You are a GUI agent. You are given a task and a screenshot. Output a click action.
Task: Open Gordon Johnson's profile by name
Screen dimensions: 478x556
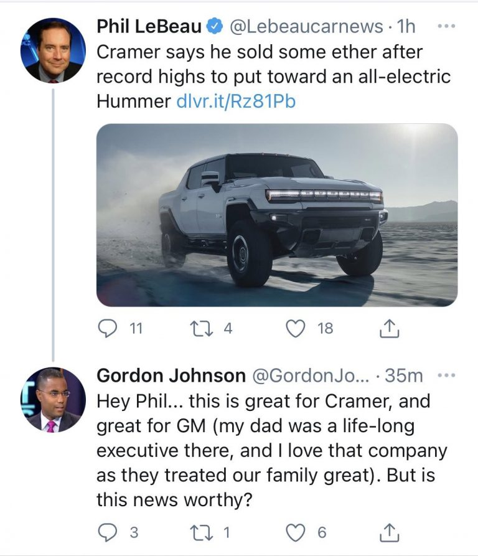pos(171,375)
